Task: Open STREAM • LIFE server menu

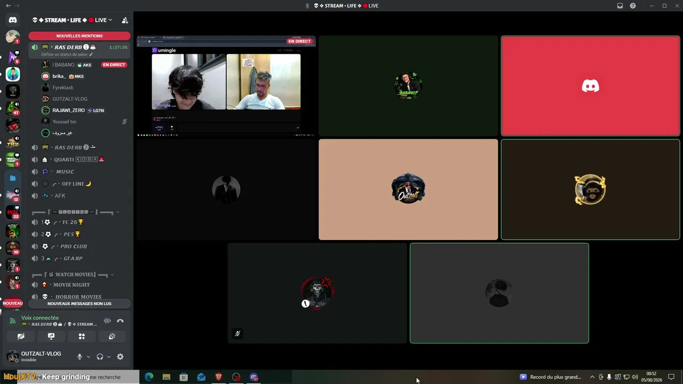Action: pyautogui.click(x=72, y=20)
